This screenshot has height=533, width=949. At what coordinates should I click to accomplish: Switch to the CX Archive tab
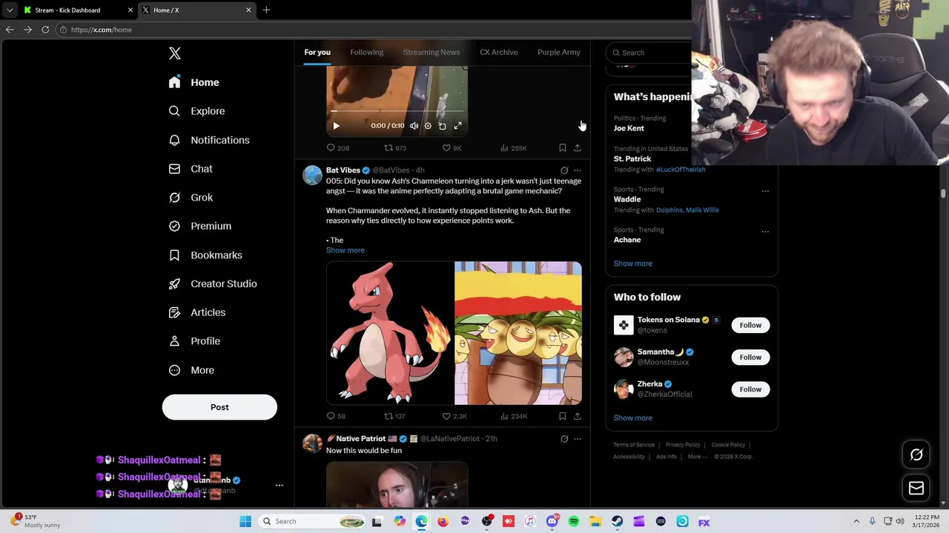pyautogui.click(x=498, y=53)
